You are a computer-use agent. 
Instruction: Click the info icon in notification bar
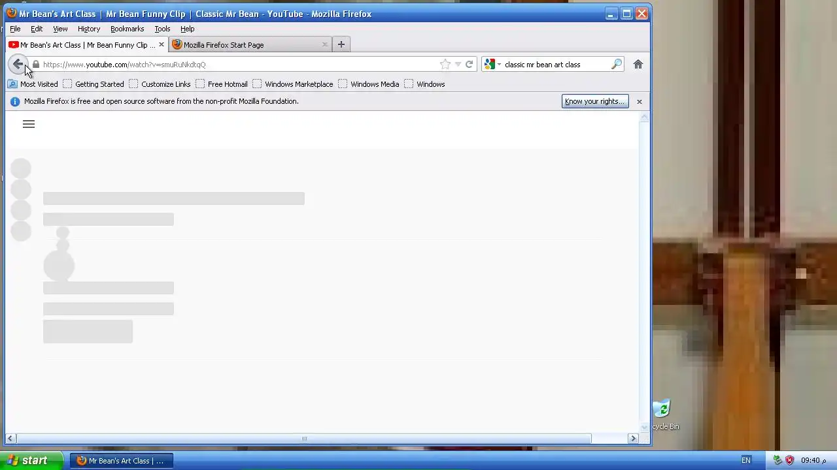(x=15, y=101)
